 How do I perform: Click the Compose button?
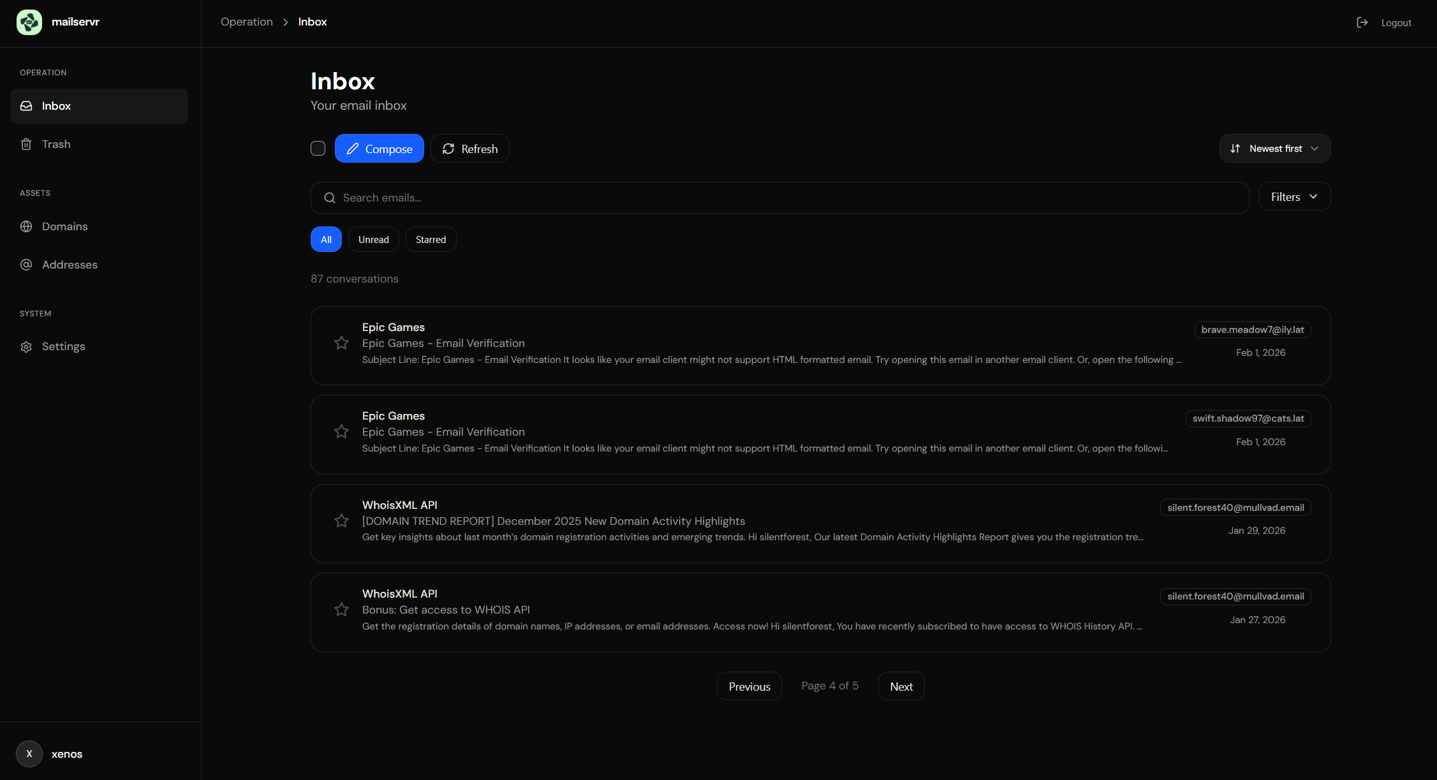click(379, 148)
